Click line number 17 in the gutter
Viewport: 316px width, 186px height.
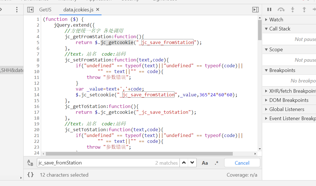click(x=36, y=112)
